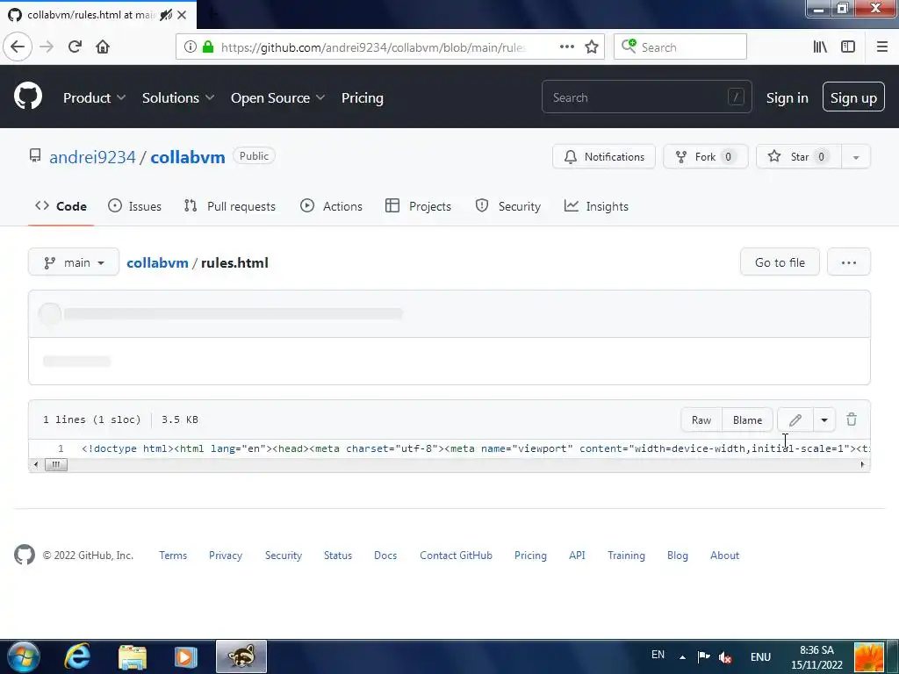The width and height of the screenshot is (899, 674).
Task: Show hidden tray icons arrow
Action: click(682, 657)
